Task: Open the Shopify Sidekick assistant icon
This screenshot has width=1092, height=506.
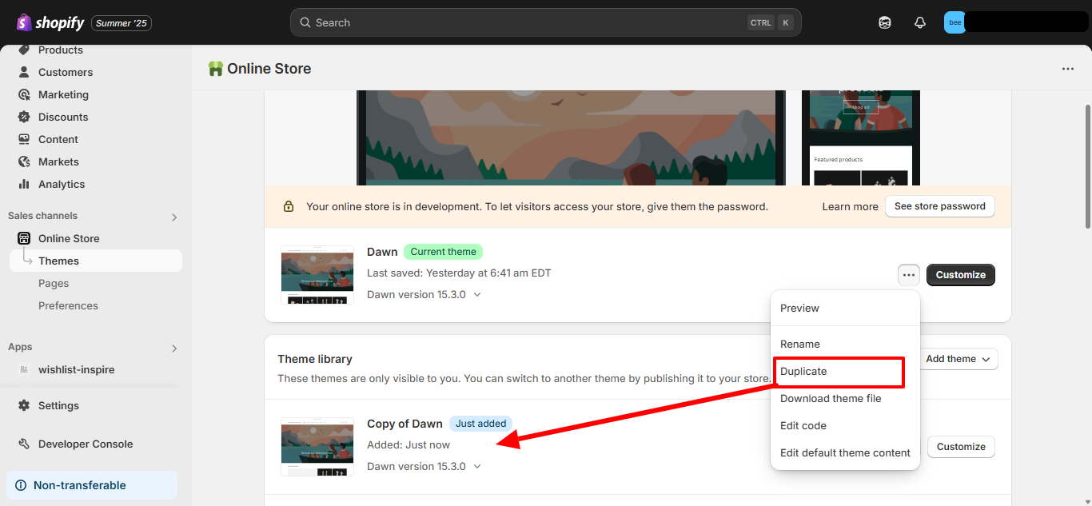Action: (x=885, y=22)
